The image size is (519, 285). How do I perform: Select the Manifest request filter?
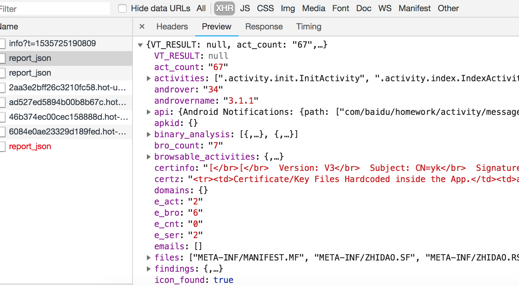[414, 8]
